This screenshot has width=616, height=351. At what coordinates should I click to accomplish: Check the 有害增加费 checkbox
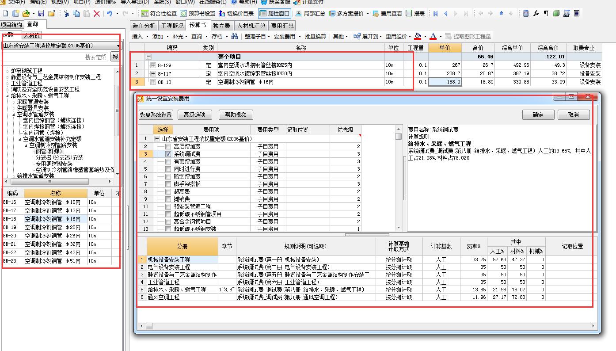point(168,161)
